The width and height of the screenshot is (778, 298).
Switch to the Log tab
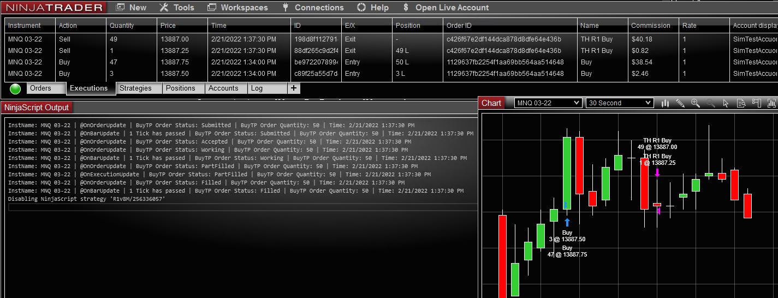[x=267, y=88]
